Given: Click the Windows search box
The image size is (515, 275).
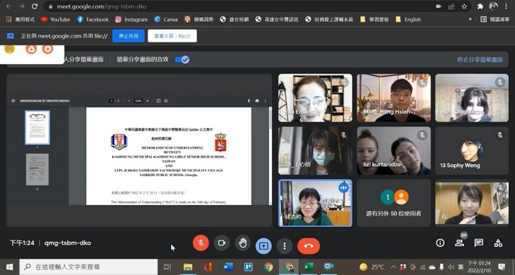Looking at the screenshot, I should tap(89, 267).
